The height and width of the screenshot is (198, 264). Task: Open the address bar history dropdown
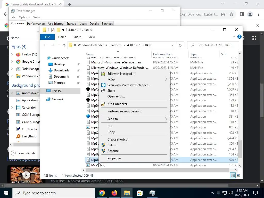[x=172, y=45]
